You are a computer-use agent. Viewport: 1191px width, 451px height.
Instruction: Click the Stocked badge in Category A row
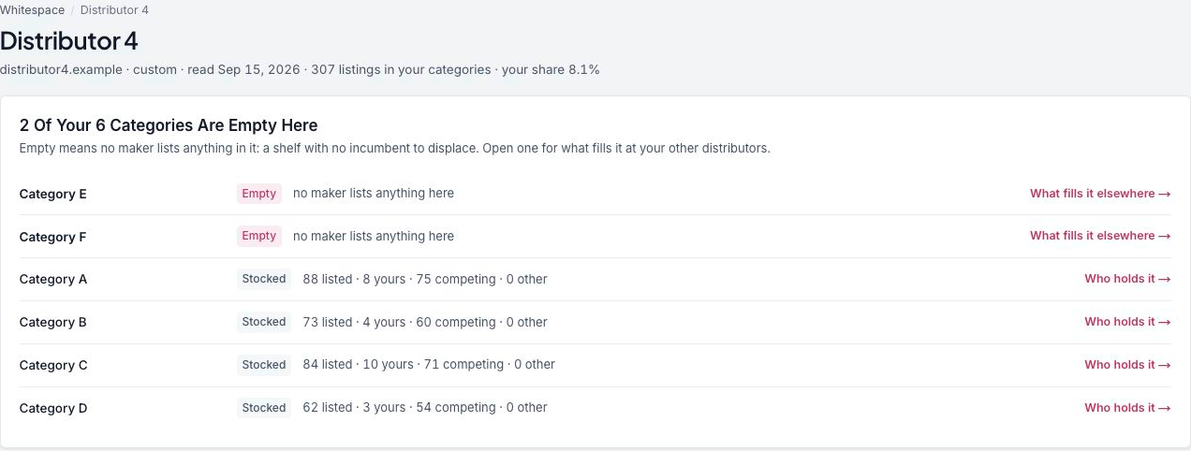[x=264, y=279]
